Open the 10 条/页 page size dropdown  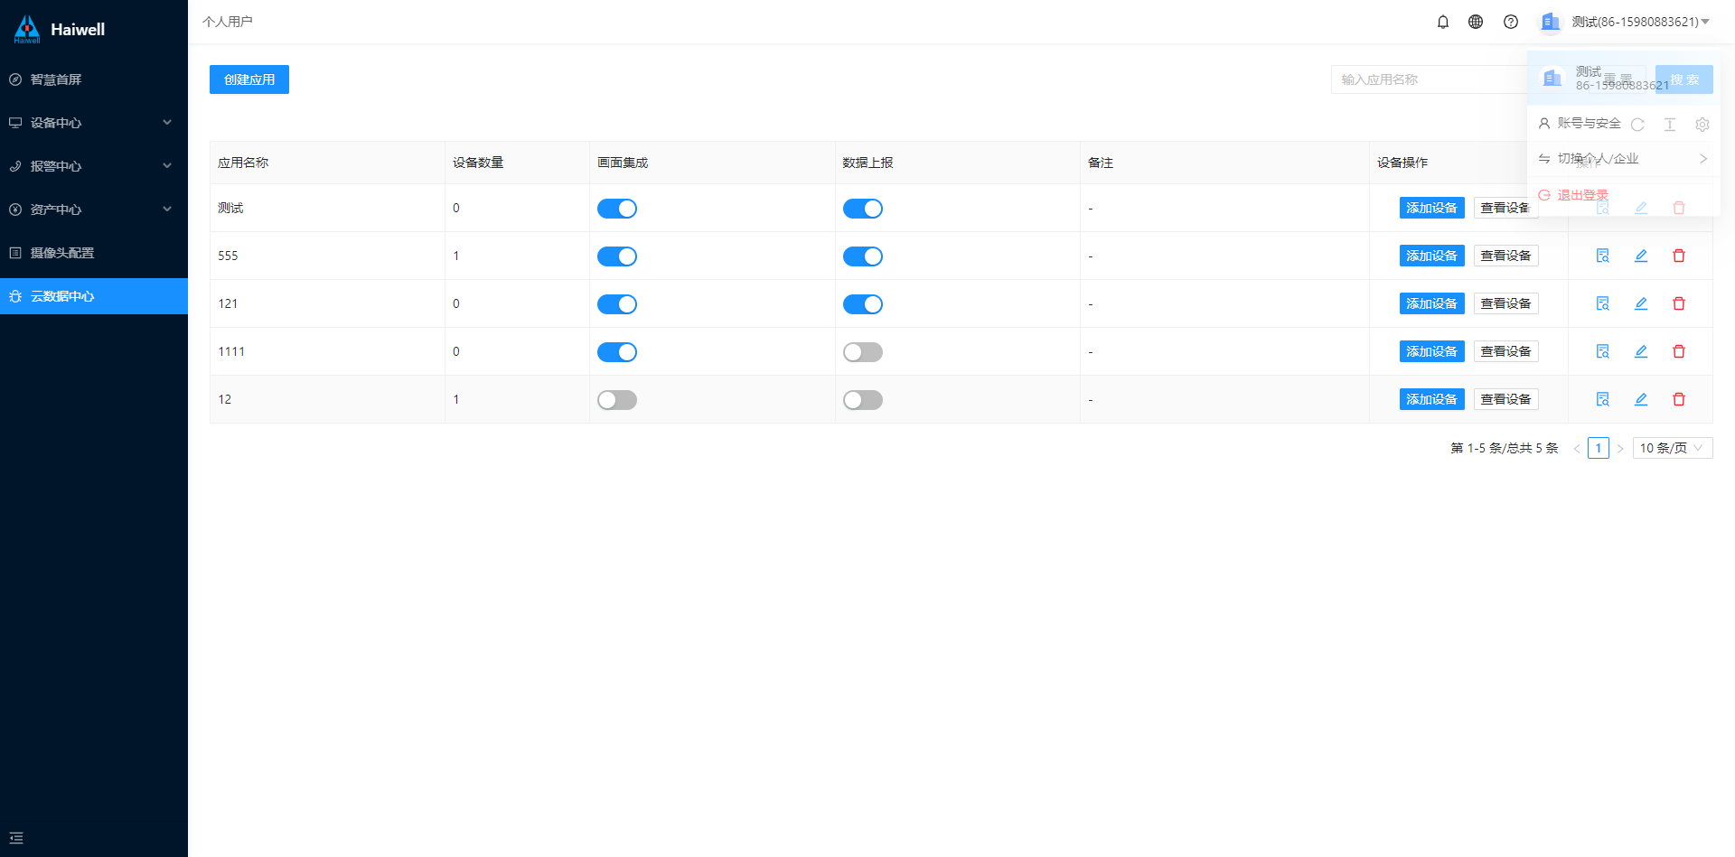tap(1673, 448)
